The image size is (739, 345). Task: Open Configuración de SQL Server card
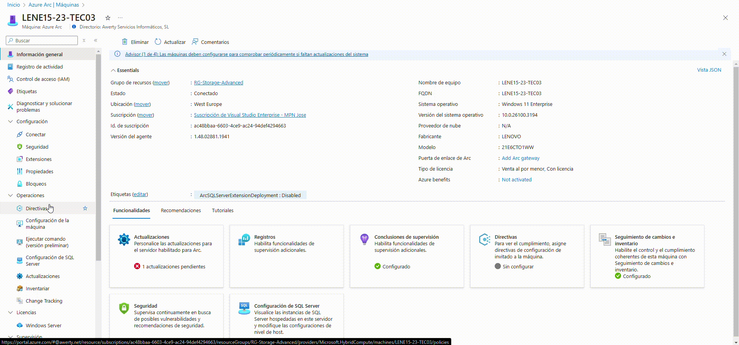pos(287,316)
